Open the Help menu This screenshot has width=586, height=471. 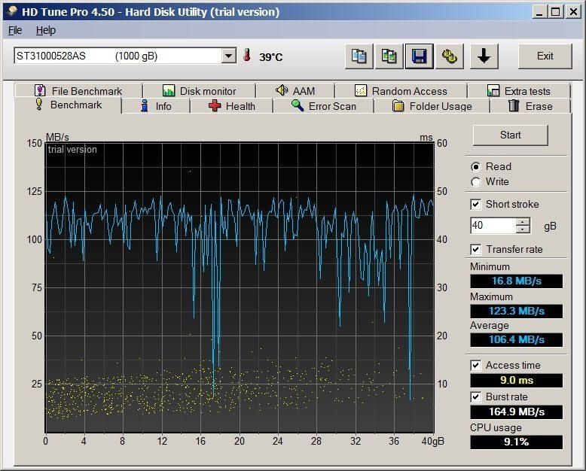(x=46, y=30)
